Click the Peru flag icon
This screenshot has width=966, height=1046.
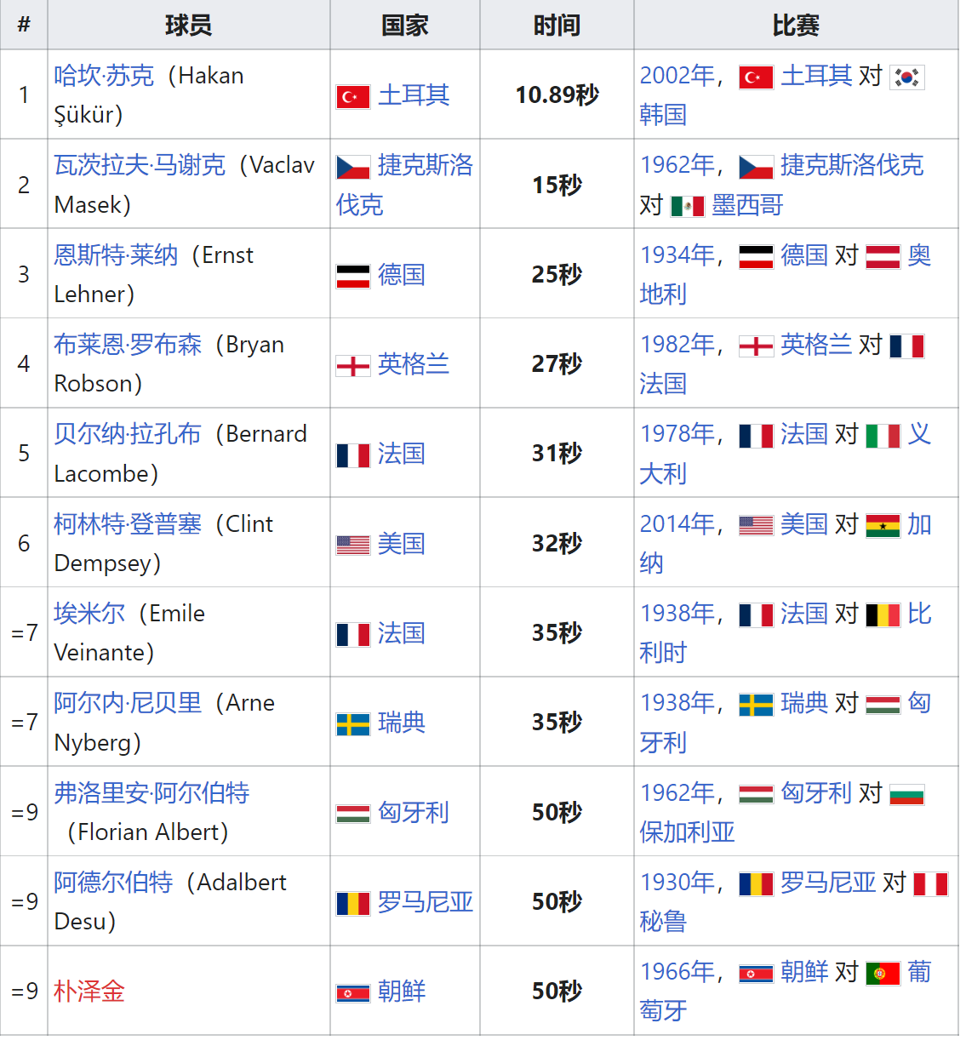pos(931,884)
